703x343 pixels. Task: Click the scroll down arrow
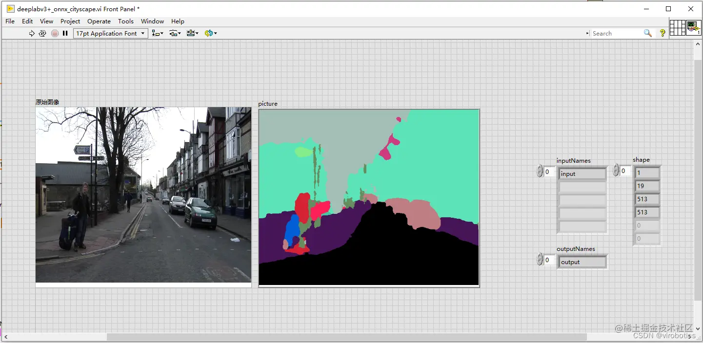point(698,328)
